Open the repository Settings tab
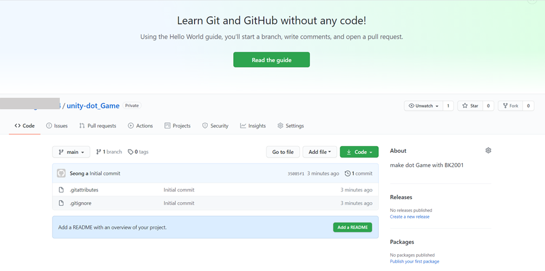This screenshot has width=545, height=271. pos(291,126)
